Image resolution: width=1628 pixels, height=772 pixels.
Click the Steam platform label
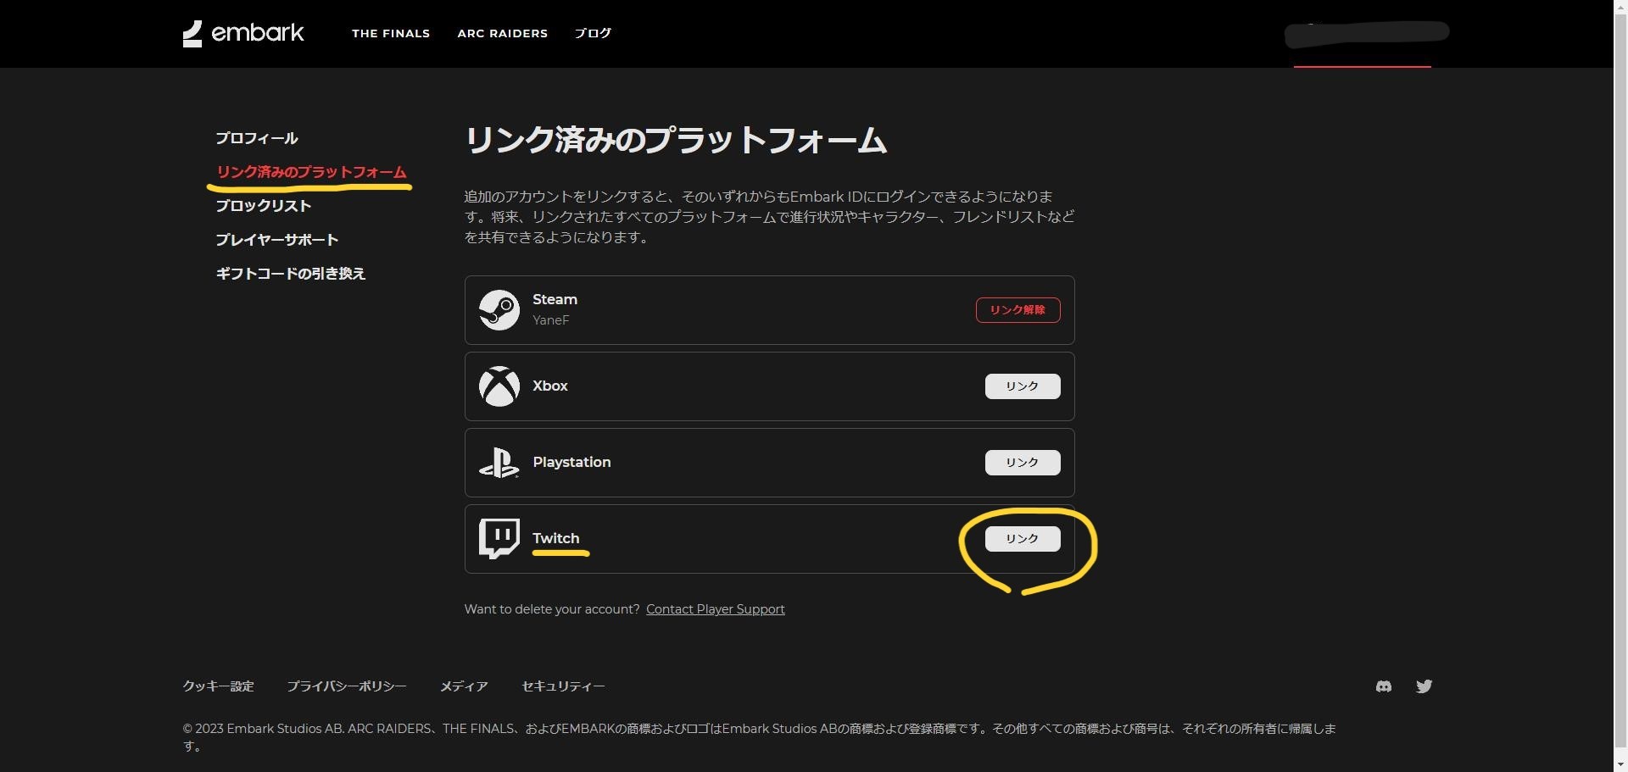click(x=555, y=299)
